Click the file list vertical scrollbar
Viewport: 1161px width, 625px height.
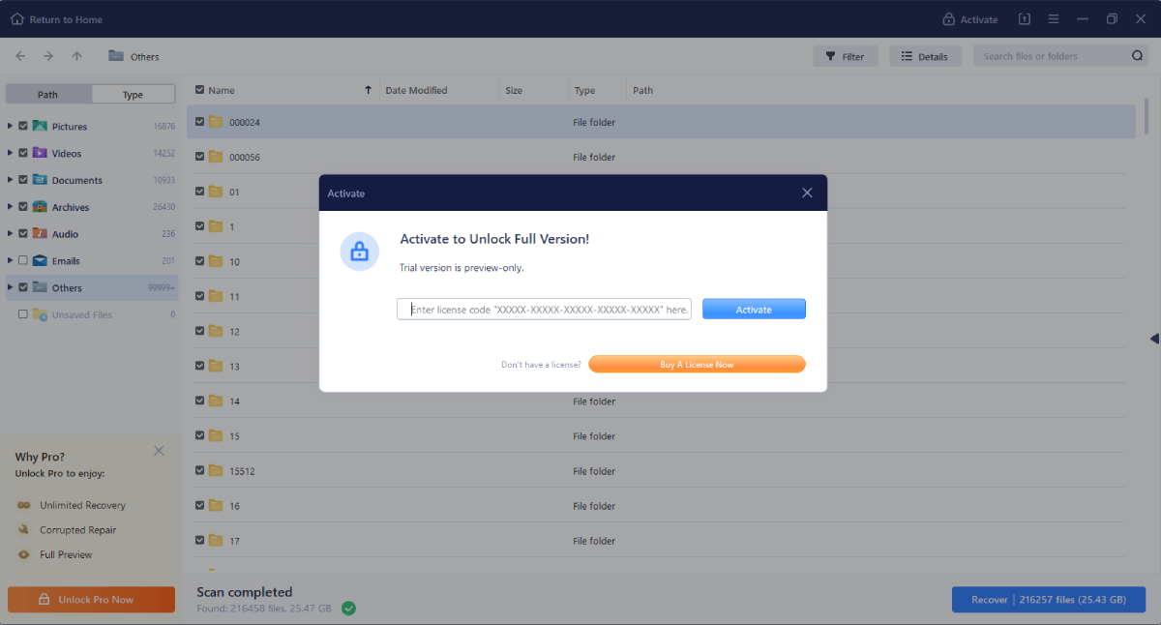tap(1146, 118)
